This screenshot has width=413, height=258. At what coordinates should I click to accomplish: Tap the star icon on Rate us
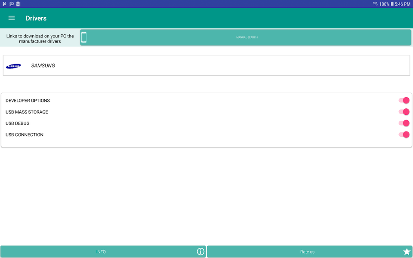point(406,252)
